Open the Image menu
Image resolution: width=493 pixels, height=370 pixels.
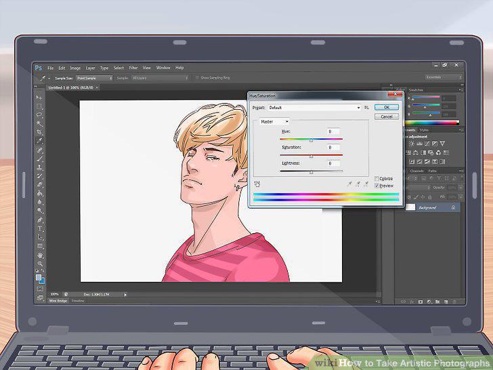[75, 68]
